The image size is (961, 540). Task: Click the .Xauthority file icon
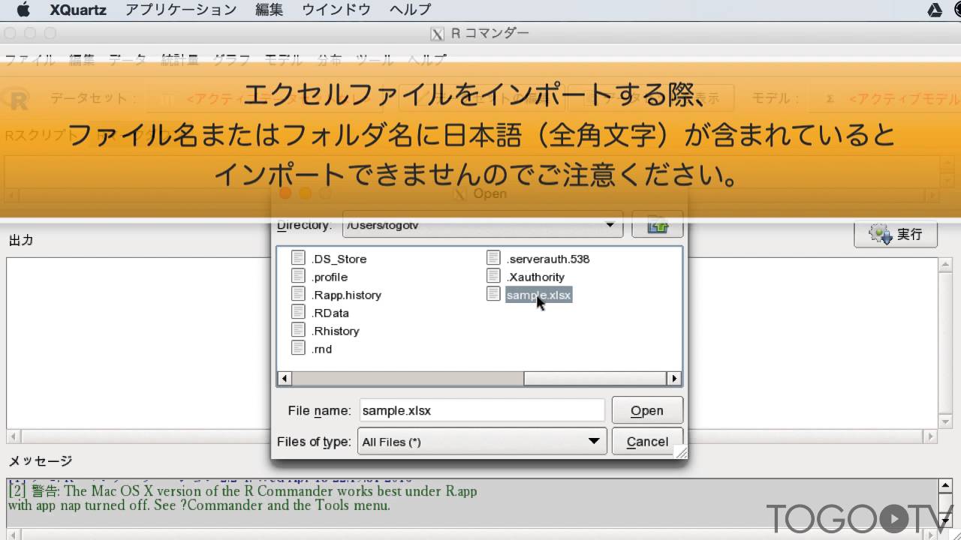[x=493, y=276]
